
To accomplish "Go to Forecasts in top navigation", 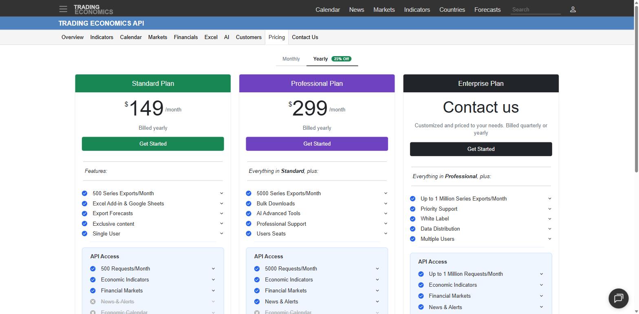I will [x=487, y=9].
